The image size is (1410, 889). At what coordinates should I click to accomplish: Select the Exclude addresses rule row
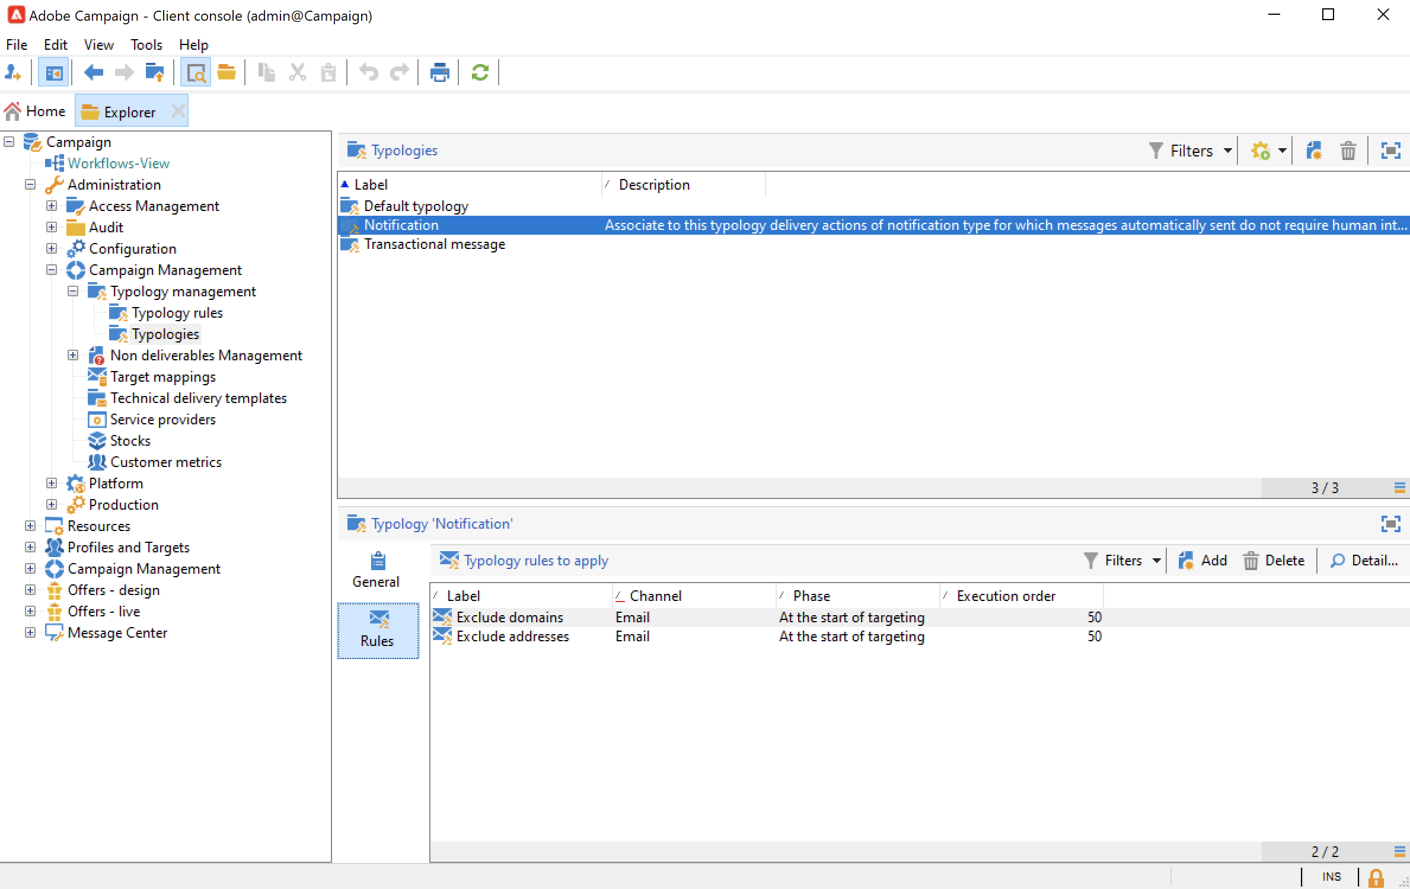pyautogui.click(x=512, y=637)
